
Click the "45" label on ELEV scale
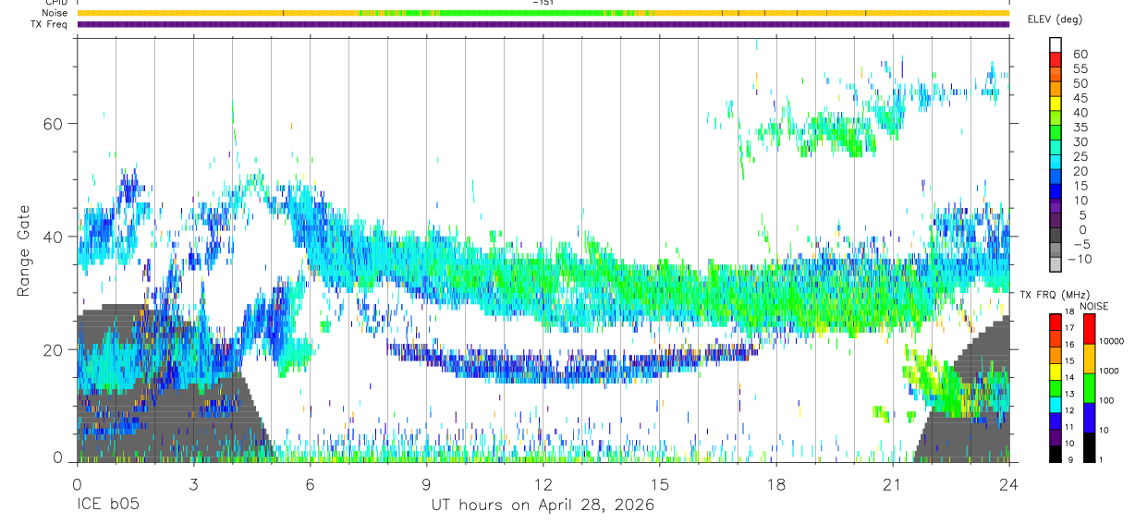(x=1079, y=97)
